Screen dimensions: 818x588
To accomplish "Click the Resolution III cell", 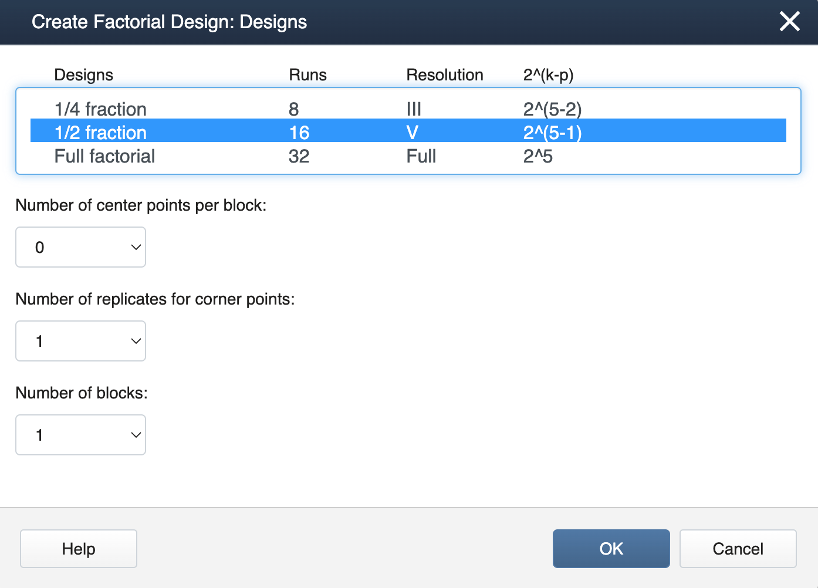I will 414,109.
